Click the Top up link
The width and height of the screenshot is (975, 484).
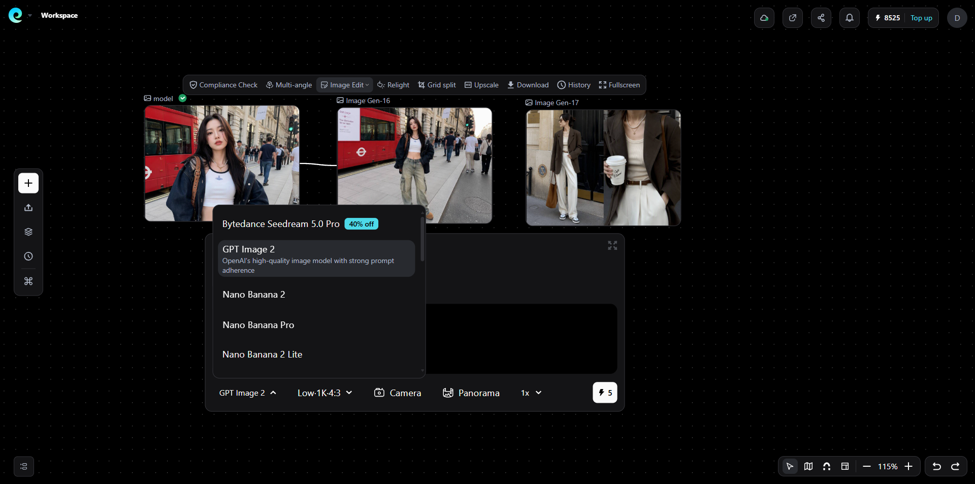tap(921, 18)
